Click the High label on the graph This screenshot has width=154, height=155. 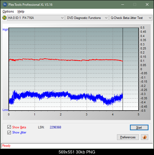pyautogui.click(x=5, y=30)
